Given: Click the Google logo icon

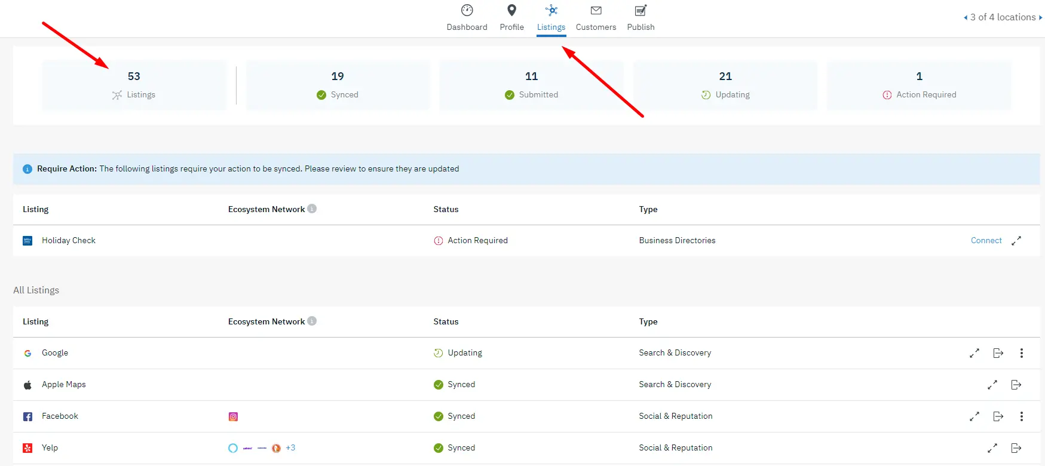Looking at the screenshot, I should coord(27,353).
